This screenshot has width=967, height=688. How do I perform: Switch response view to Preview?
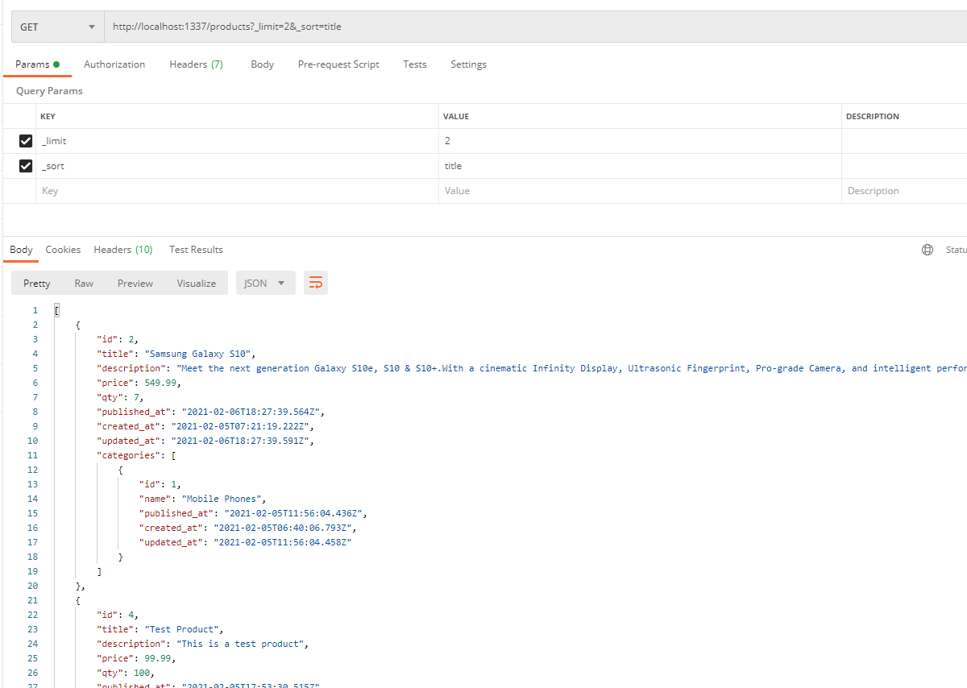(135, 283)
